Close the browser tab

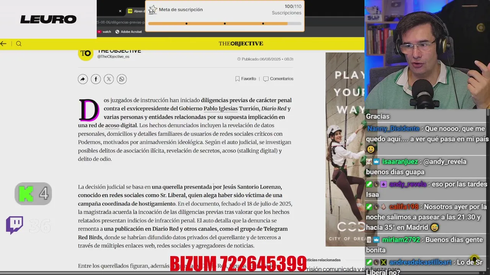point(120,11)
